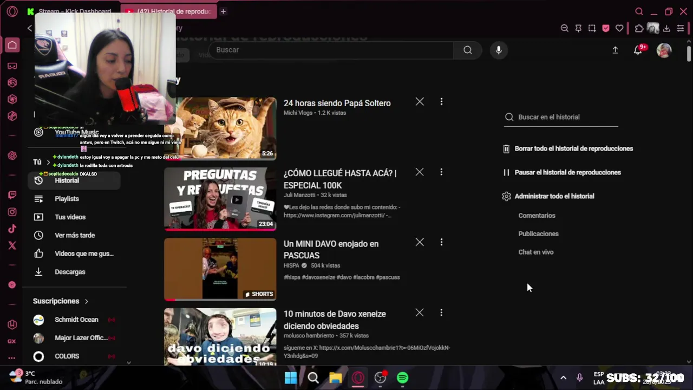Open TikTok icon in Opera sidebar
Screen dimensions: 693x390
(x=12, y=229)
